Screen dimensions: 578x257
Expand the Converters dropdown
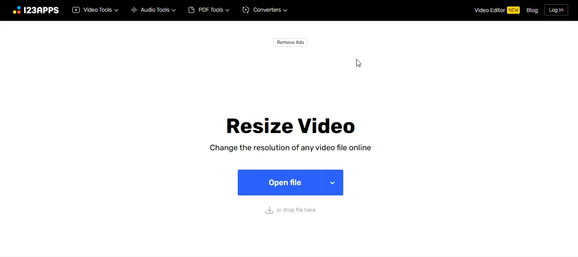(285, 10)
